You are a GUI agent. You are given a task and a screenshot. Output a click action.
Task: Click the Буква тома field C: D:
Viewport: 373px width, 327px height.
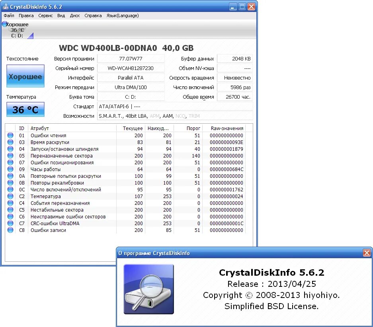pos(131,97)
